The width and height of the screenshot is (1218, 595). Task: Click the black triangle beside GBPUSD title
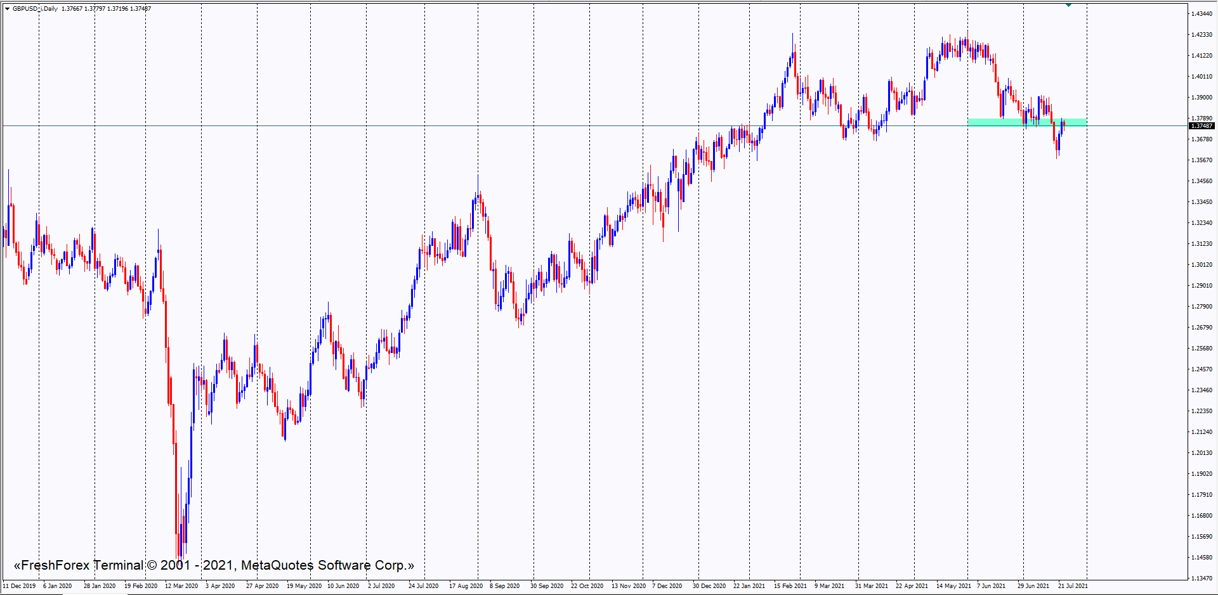coord(7,9)
